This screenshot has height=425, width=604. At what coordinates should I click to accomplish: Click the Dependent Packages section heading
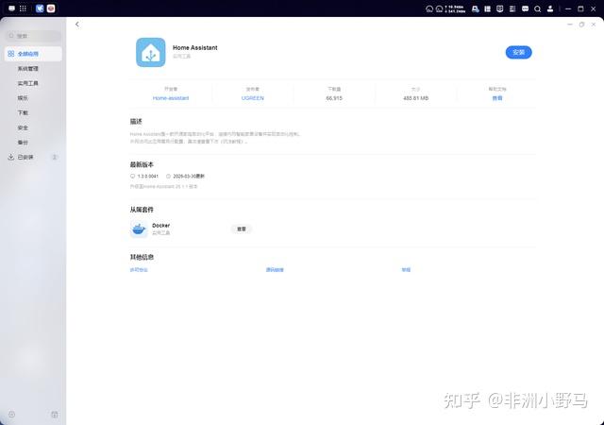tap(142, 210)
